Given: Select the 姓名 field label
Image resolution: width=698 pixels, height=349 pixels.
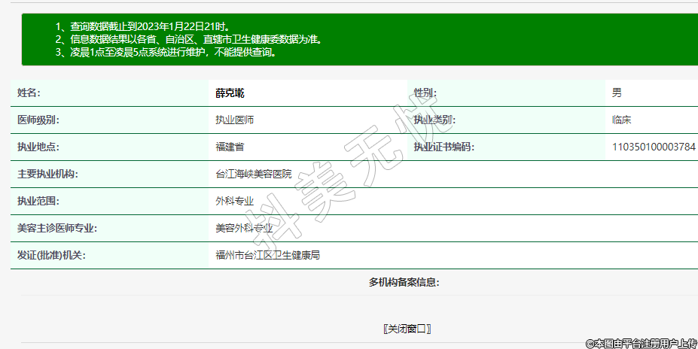Looking at the screenshot, I should coord(29,93).
